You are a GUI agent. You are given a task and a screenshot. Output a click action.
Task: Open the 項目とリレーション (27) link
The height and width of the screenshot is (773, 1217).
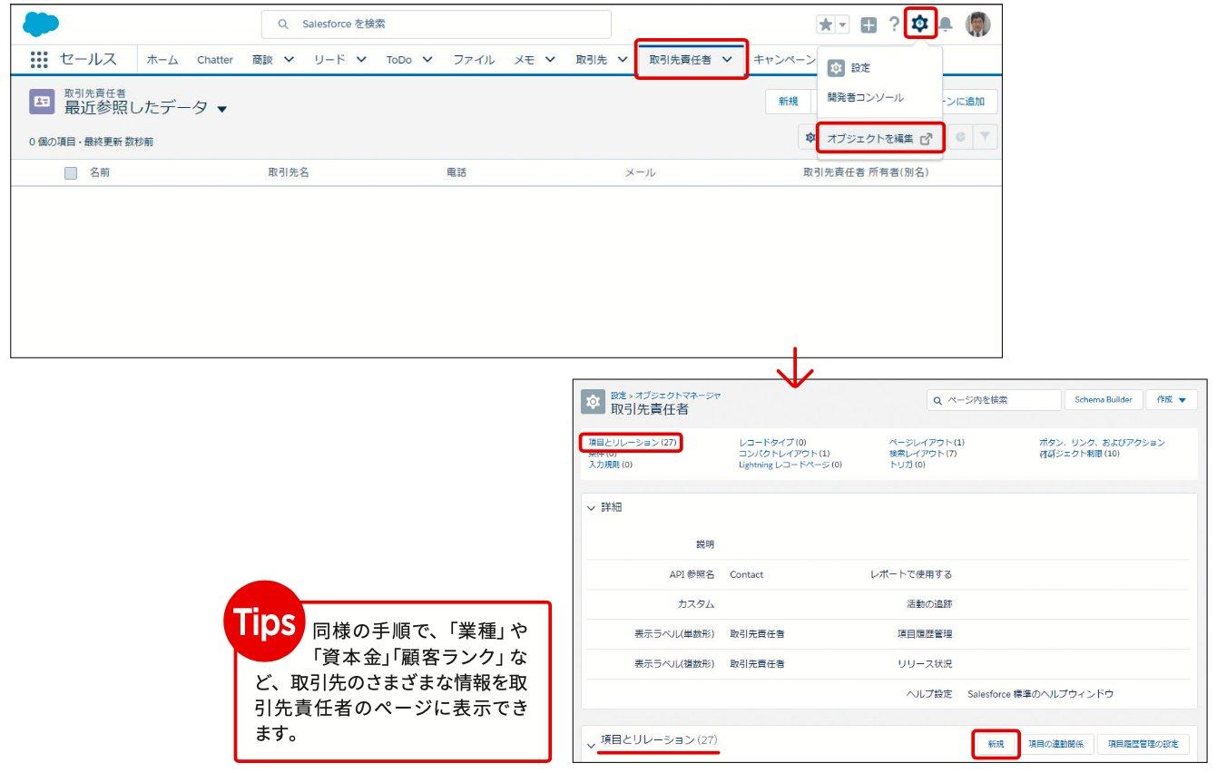coord(633,443)
